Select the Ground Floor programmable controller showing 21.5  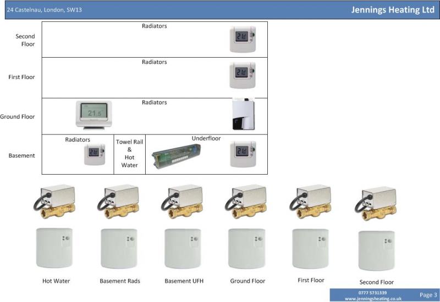(94, 114)
